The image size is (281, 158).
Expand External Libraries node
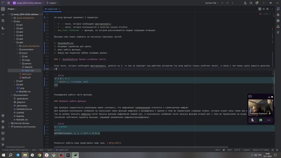(x=9, y=123)
